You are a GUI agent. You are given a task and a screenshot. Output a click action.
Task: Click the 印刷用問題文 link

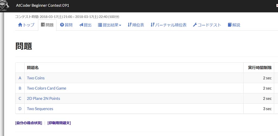59,123
